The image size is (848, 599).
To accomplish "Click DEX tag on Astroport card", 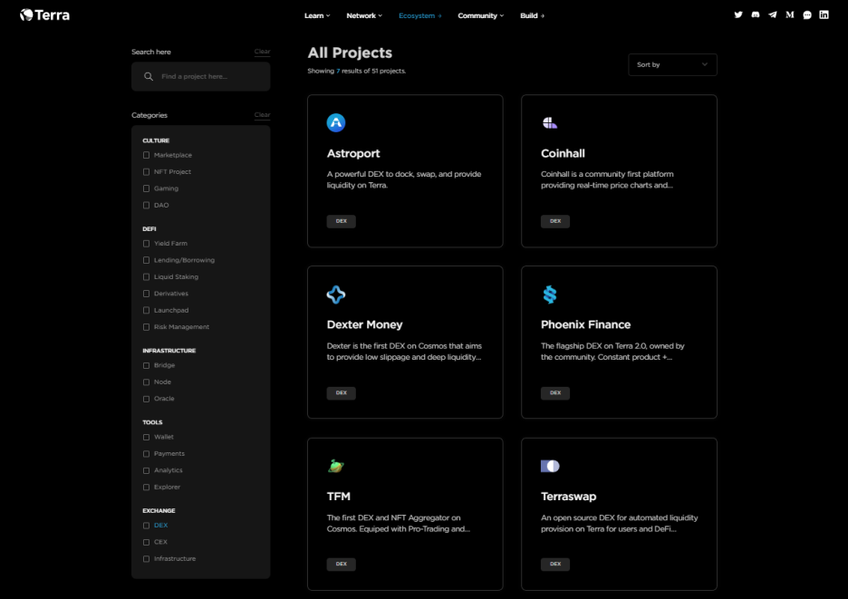I will coord(342,221).
